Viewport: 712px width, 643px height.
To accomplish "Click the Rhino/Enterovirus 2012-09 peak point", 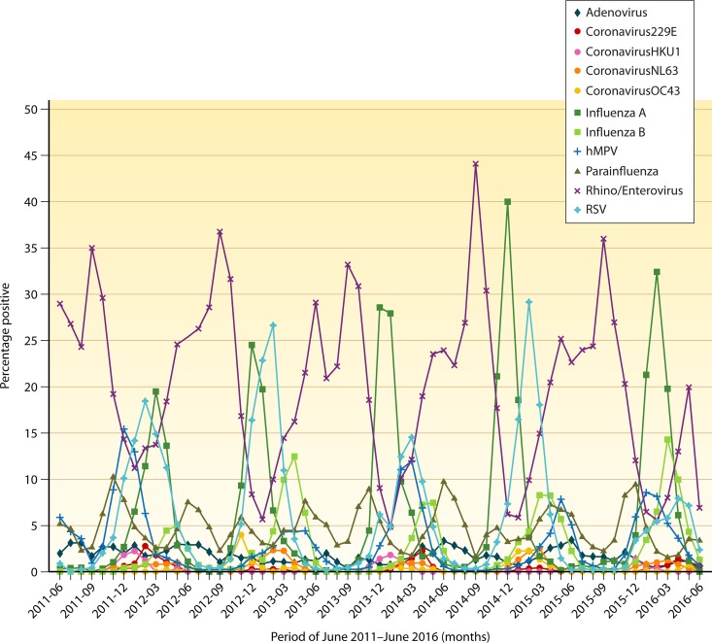I will [220, 232].
